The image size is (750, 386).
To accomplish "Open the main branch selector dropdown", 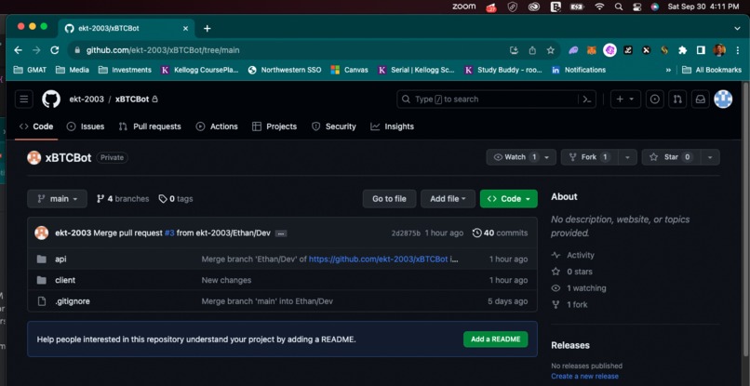I will (x=58, y=199).
